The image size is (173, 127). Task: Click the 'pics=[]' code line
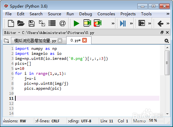tap(23, 63)
